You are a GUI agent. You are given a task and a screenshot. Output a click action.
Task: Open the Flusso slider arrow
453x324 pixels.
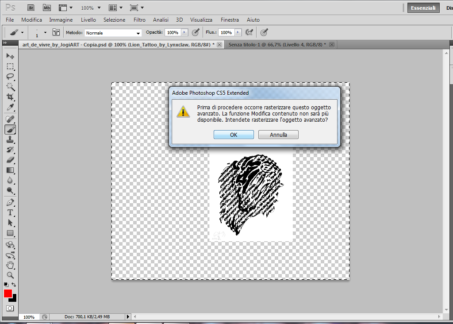(x=238, y=32)
